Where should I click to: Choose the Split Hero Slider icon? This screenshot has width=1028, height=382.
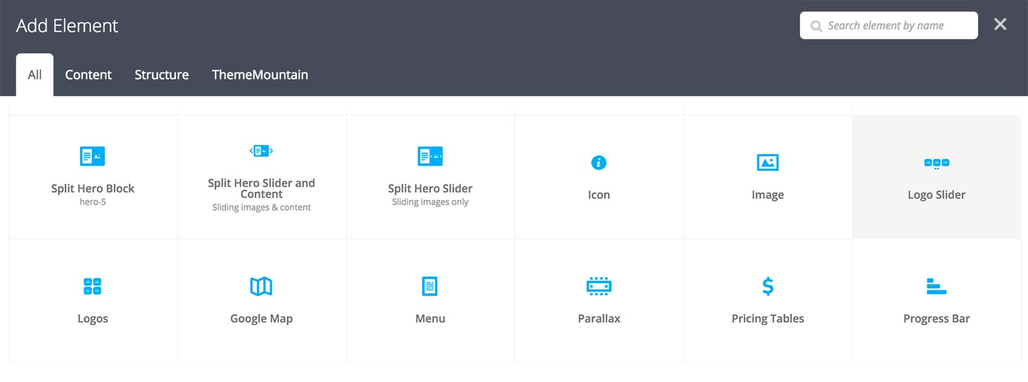[x=430, y=156]
